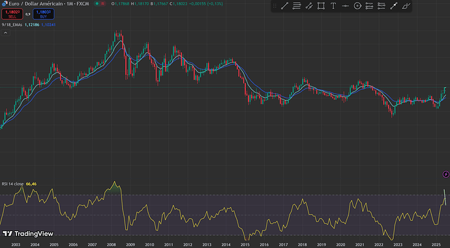Click the open price O1,17868
This screenshot has height=248, width=450.
(x=120, y=4)
